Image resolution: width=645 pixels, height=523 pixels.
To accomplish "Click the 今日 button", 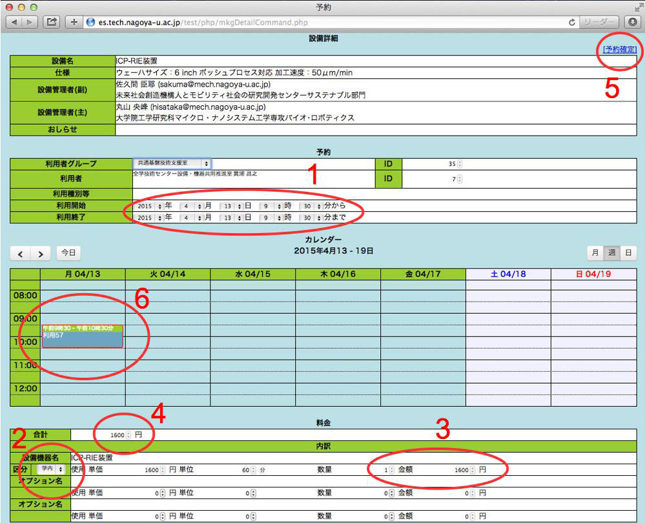I will (68, 254).
